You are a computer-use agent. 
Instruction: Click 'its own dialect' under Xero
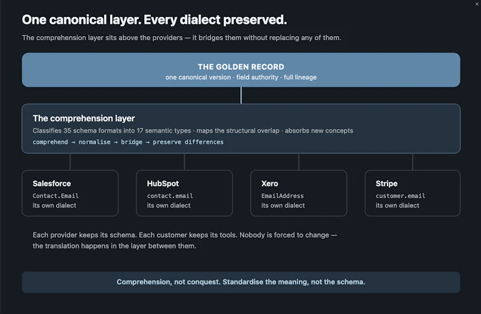(283, 205)
